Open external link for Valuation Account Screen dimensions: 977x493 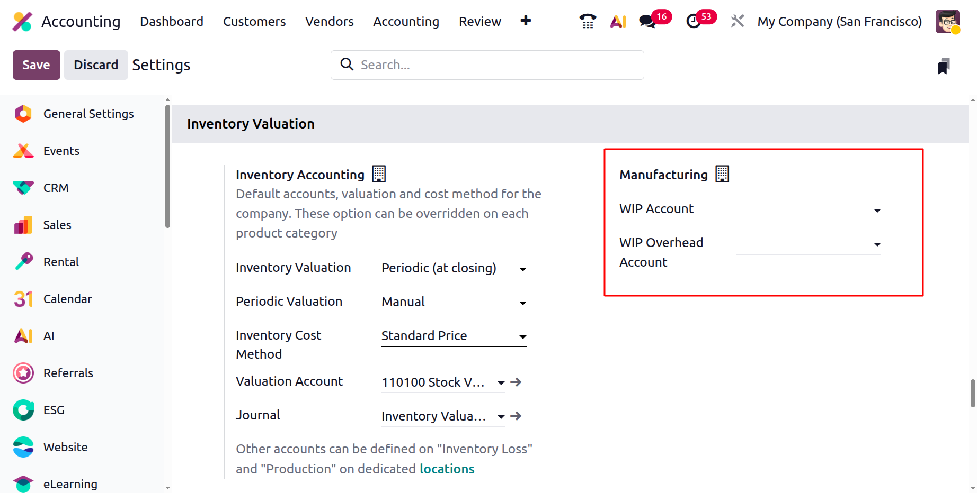(x=516, y=382)
